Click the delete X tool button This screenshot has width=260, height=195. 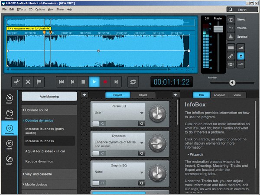click(x=28, y=81)
